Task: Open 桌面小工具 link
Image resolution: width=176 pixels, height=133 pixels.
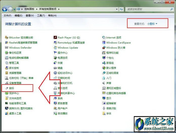Action: point(15,114)
